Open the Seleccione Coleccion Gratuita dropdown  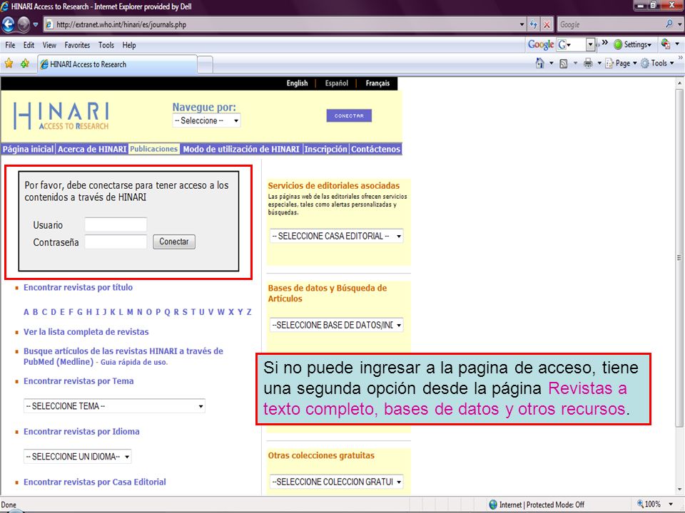[336, 482]
